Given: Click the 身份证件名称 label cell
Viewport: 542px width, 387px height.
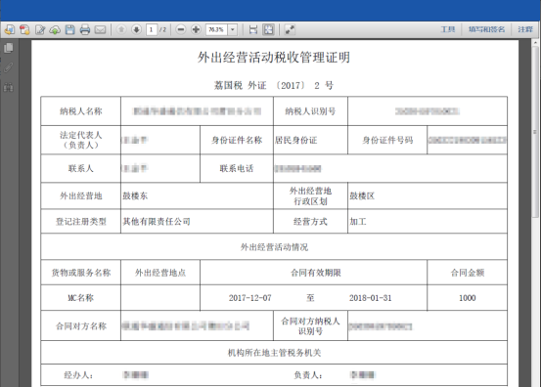Looking at the screenshot, I should 237,140.
